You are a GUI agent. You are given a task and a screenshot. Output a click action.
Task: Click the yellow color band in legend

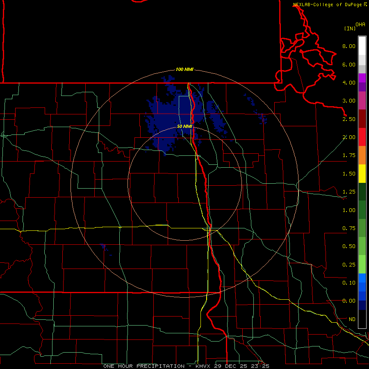pyautogui.click(x=362, y=174)
